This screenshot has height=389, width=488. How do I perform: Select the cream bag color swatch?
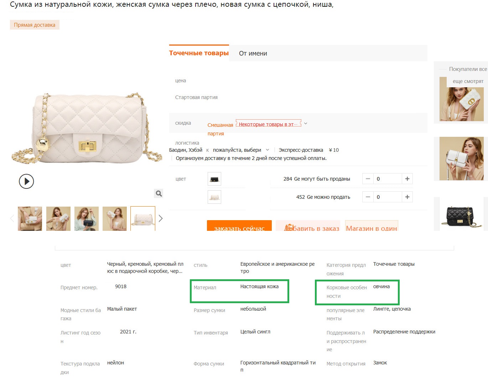tap(214, 197)
